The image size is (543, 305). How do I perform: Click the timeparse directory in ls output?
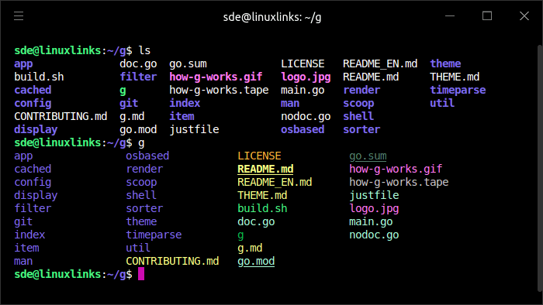(458, 90)
